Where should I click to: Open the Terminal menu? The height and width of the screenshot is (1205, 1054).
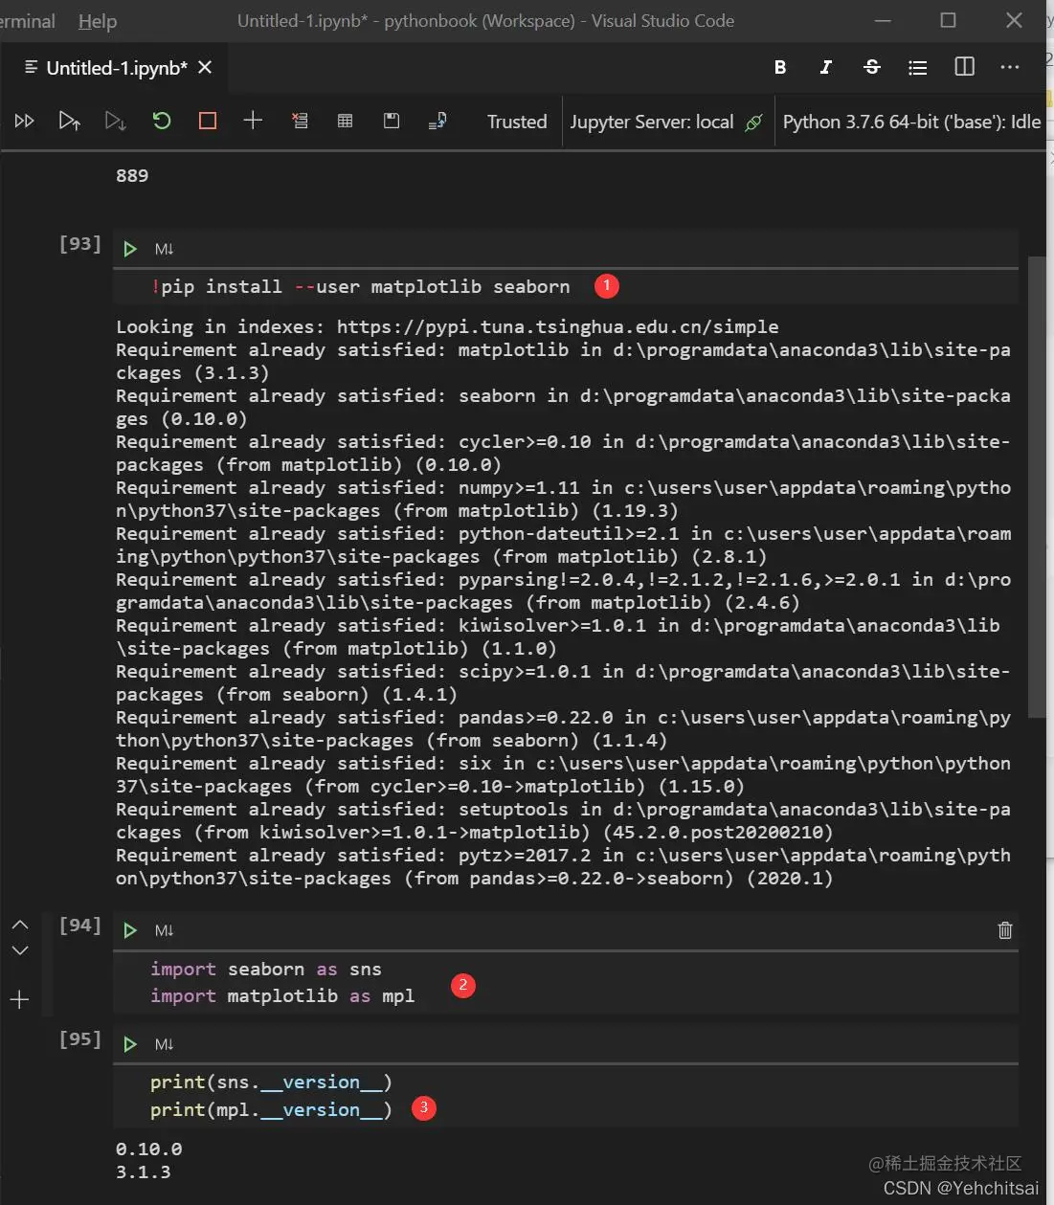click(x=27, y=21)
